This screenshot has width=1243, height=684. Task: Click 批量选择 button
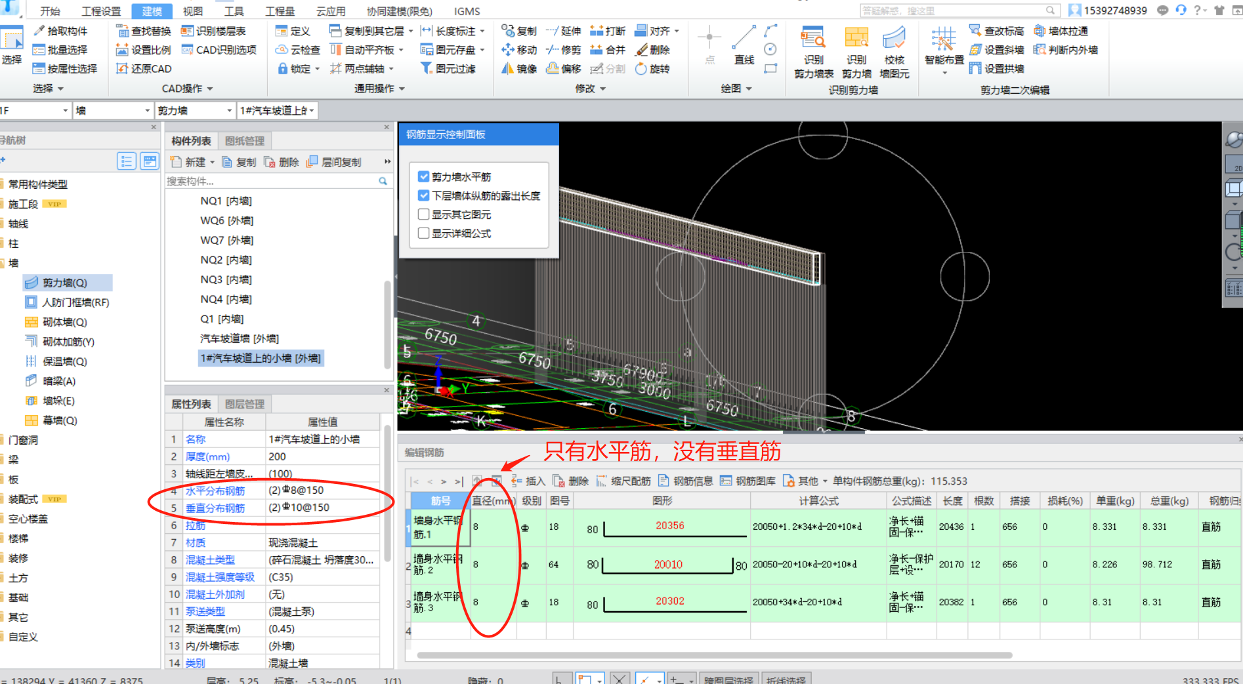tap(60, 50)
